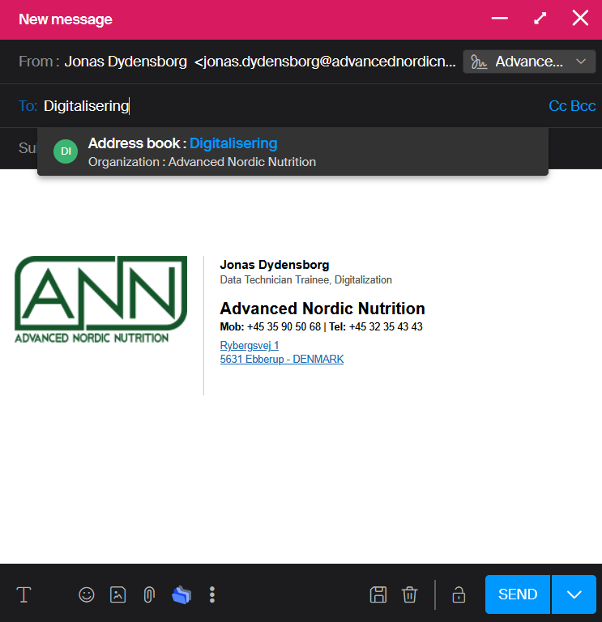602x622 pixels.
Task: Open the text formatting options
Action: 24,594
